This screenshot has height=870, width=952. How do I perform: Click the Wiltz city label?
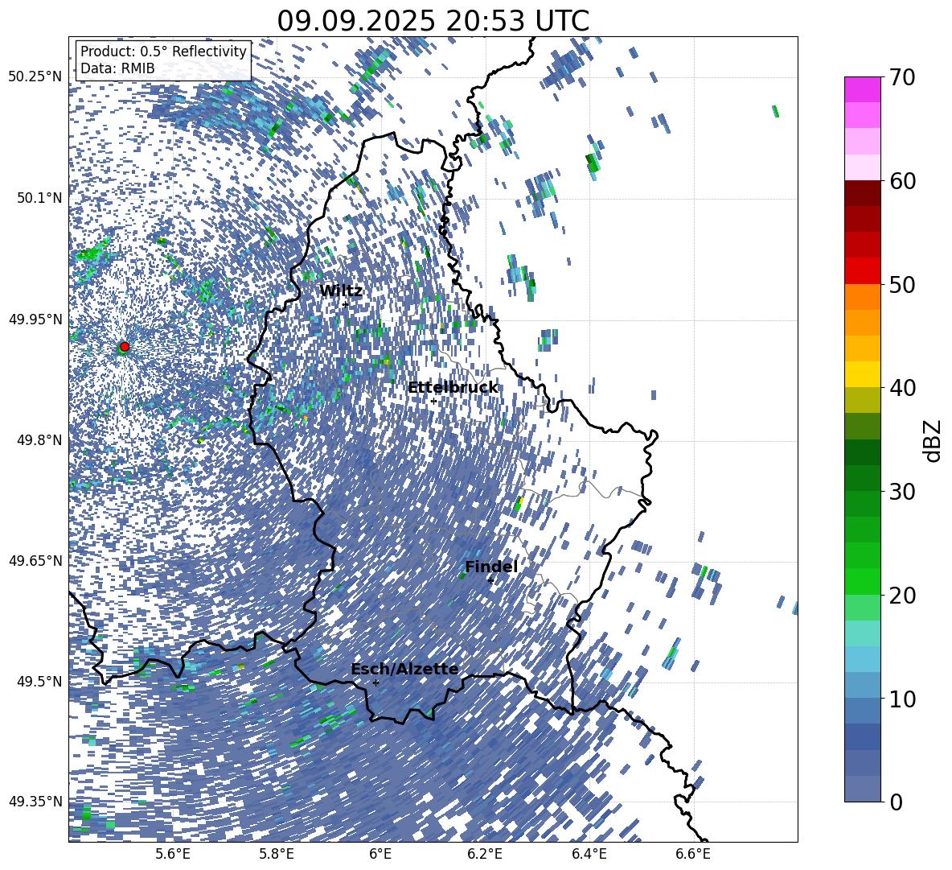click(341, 291)
